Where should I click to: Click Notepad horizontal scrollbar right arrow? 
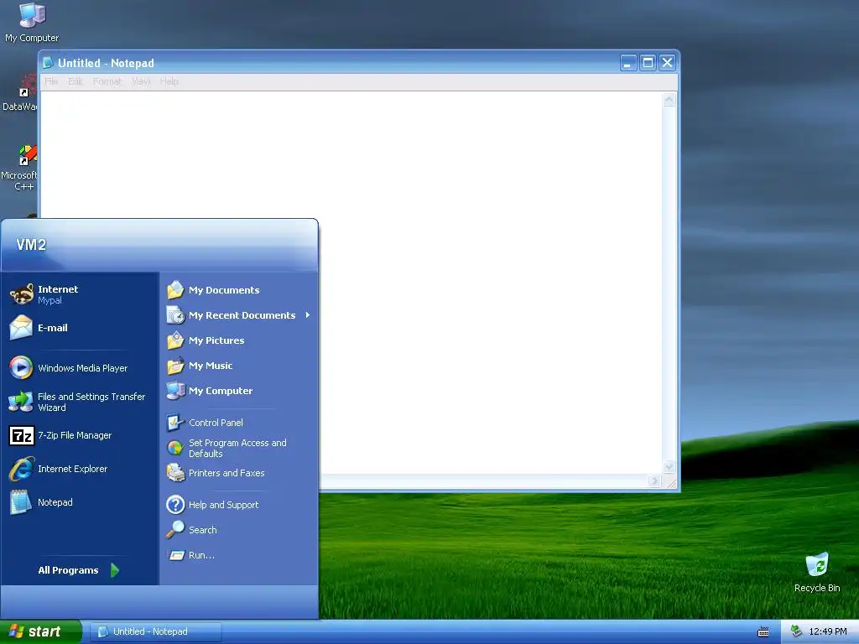pyautogui.click(x=654, y=480)
